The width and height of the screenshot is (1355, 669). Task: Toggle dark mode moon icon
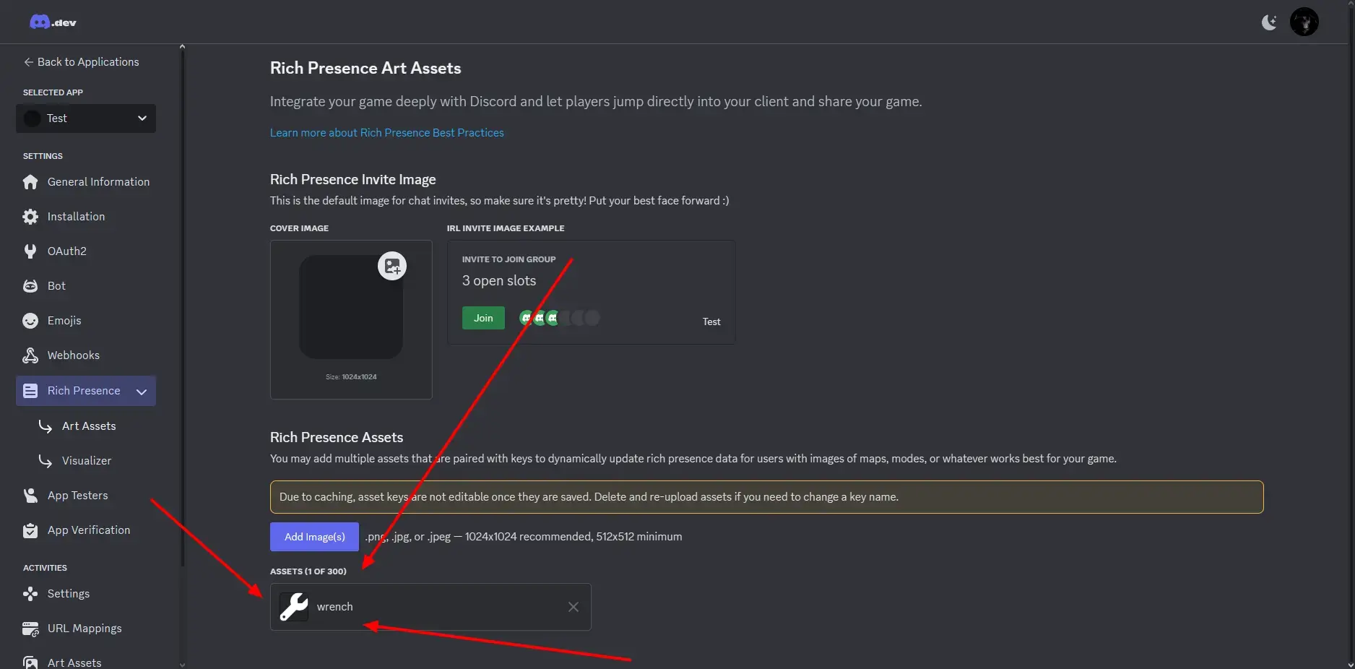tap(1268, 22)
